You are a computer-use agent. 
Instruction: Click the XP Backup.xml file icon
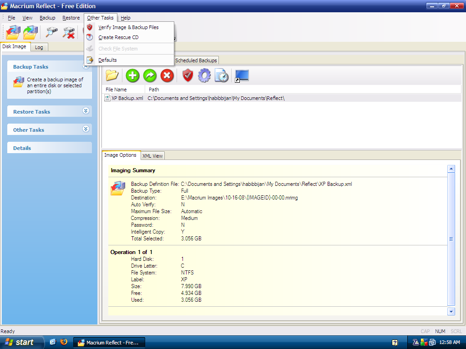[107, 98]
